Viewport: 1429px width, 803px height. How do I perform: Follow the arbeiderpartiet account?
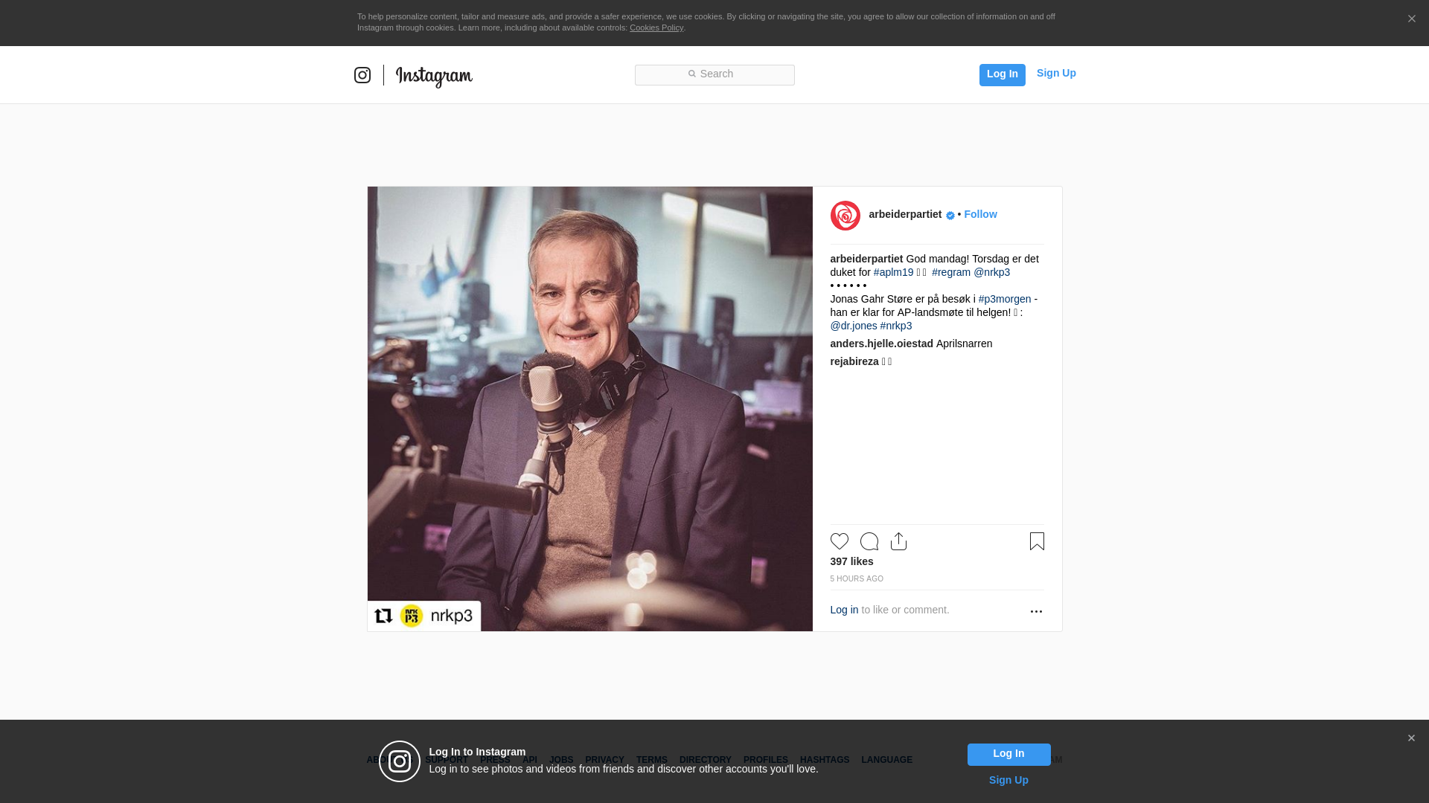pyautogui.click(x=980, y=214)
